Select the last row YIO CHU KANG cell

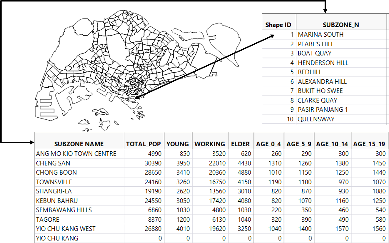coord(79,238)
